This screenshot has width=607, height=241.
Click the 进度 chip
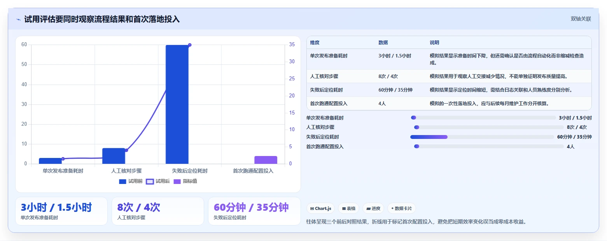pyautogui.click(x=373, y=208)
